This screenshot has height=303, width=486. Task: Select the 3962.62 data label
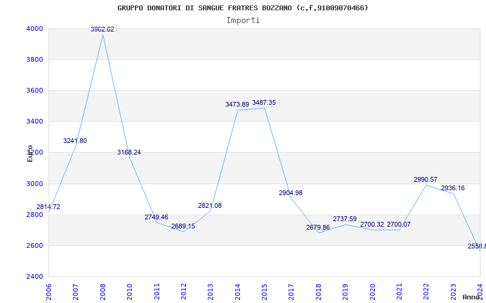(x=102, y=29)
